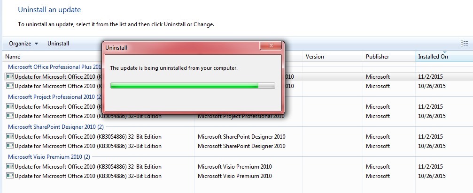Click icon of Office Professional update dated 11/2/2015
Viewport: 473px width, 193px height.
[x=9, y=76]
